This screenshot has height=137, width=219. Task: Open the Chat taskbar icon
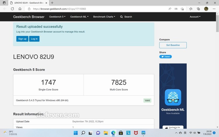pos(98,133)
